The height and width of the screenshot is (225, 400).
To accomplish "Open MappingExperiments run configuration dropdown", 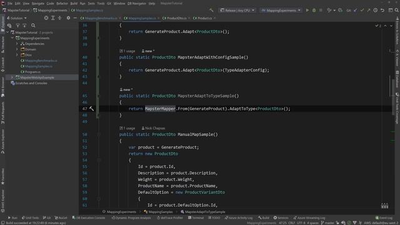I will pyautogui.click(x=281, y=11).
